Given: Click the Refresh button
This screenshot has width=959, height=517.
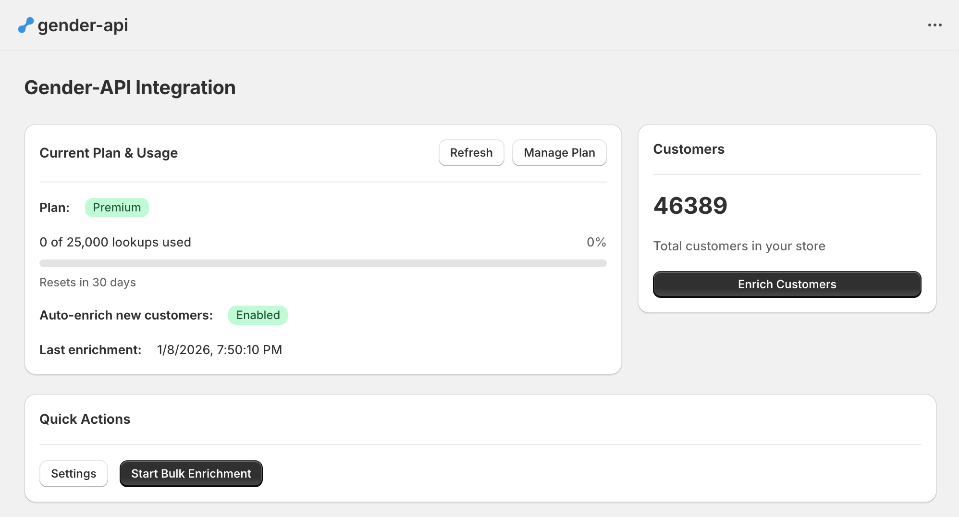Looking at the screenshot, I should coord(471,153).
